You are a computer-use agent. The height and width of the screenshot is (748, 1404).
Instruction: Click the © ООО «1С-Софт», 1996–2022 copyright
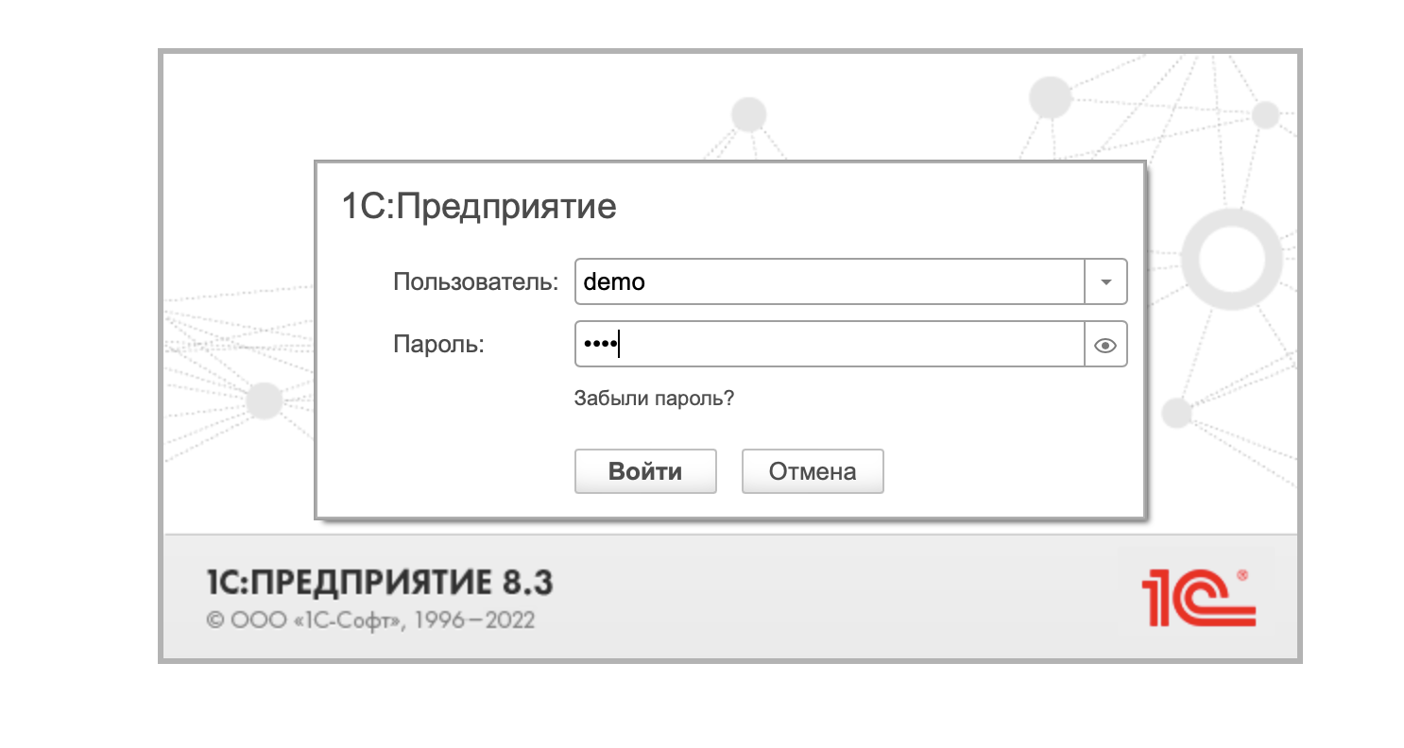pos(370,620)
